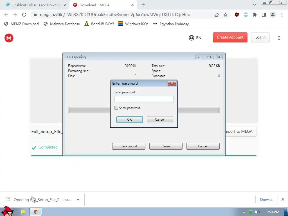
Task: Open Chrome three-dot menu
Action: click(282, 15)
